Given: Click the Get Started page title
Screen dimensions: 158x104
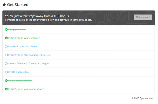Looking at the screenshot, I should click(18, 4).
